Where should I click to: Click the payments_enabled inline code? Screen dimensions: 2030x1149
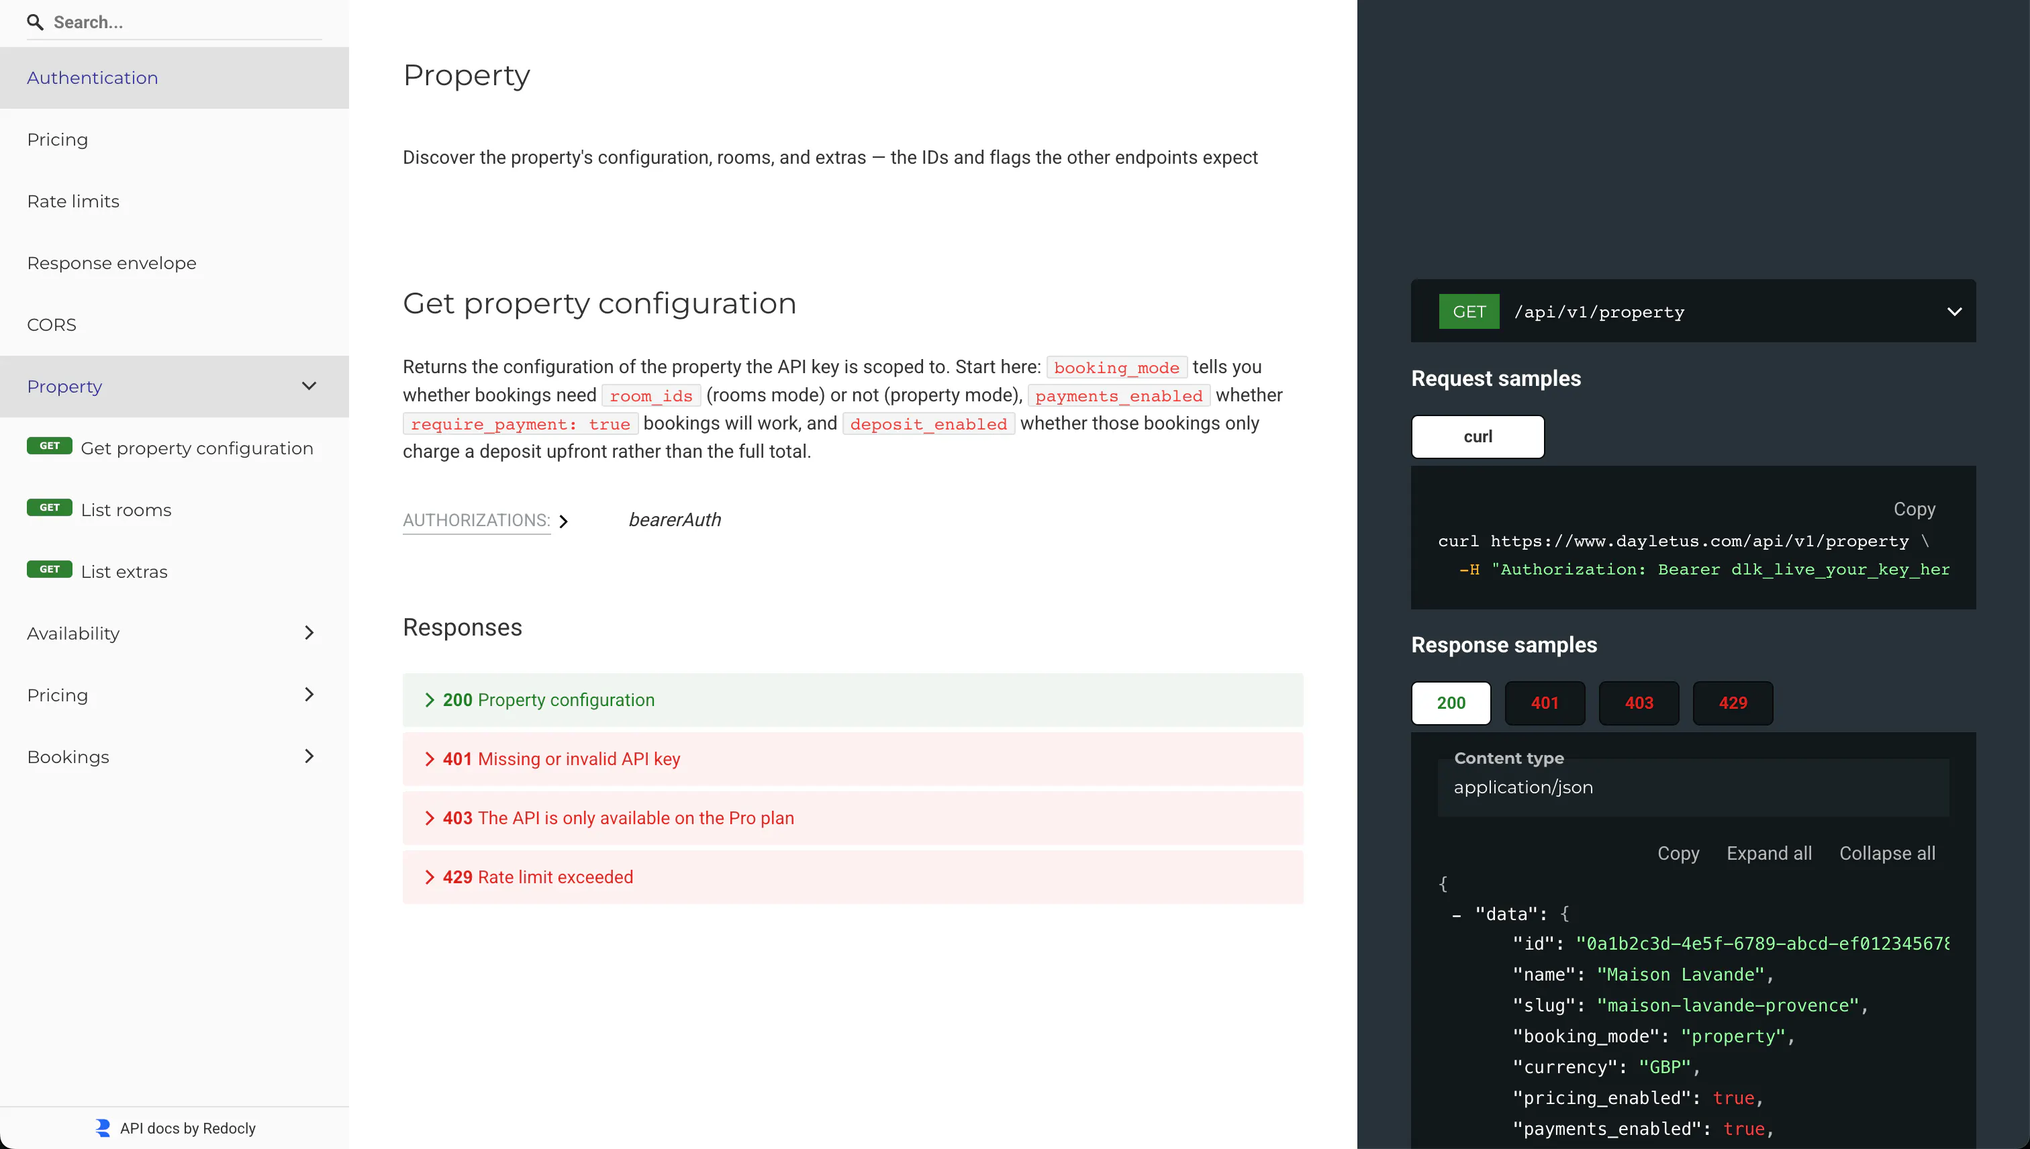[x=1118, y=395]
